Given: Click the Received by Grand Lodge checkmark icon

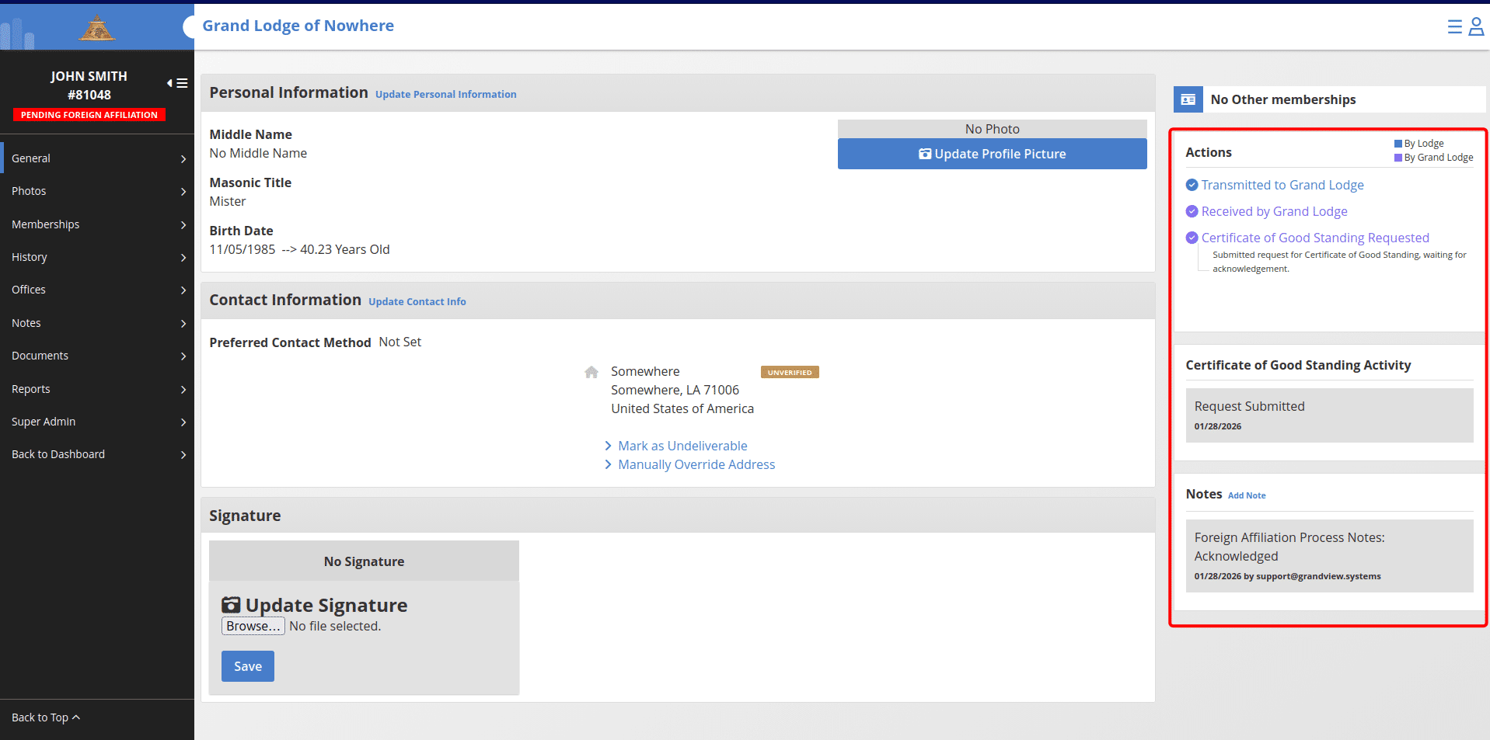Looking at the screenshot, I should click(x=1192, y=211).
